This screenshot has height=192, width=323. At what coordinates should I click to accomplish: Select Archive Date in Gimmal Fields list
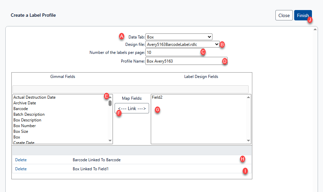coord(25,103)
